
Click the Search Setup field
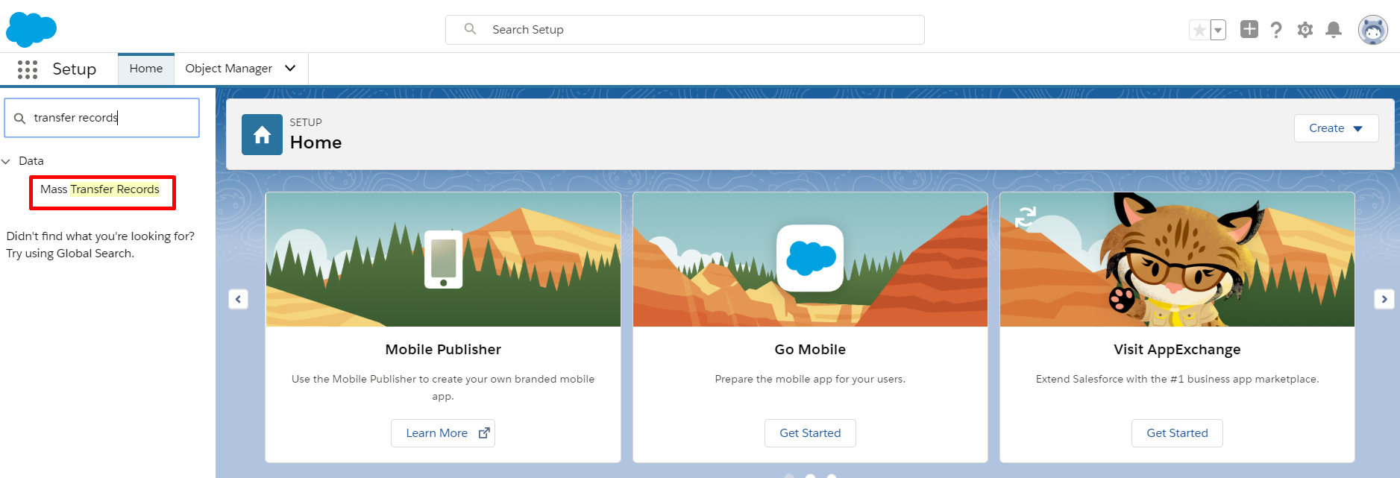coord(685,30)
